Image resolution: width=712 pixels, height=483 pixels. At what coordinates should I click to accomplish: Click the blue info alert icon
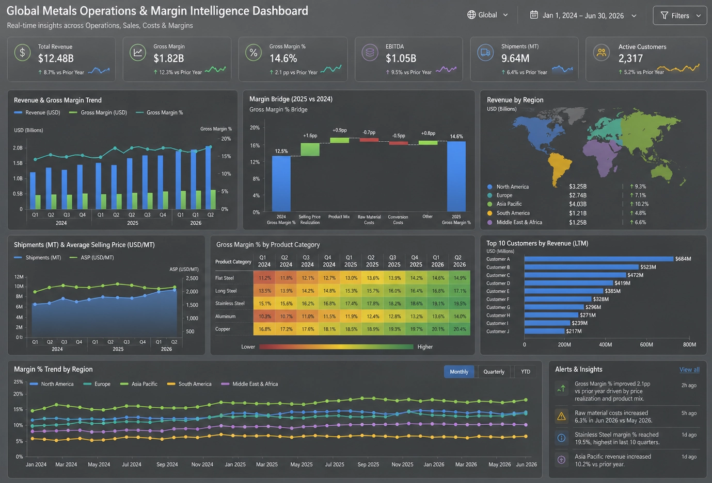(x=561, y=438)
